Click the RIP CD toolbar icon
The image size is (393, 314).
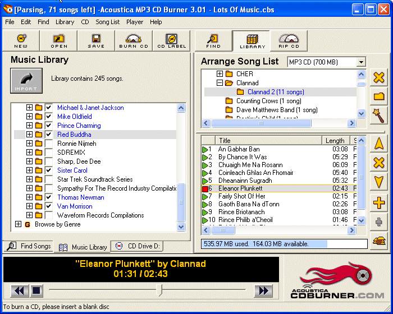(289, 41)
